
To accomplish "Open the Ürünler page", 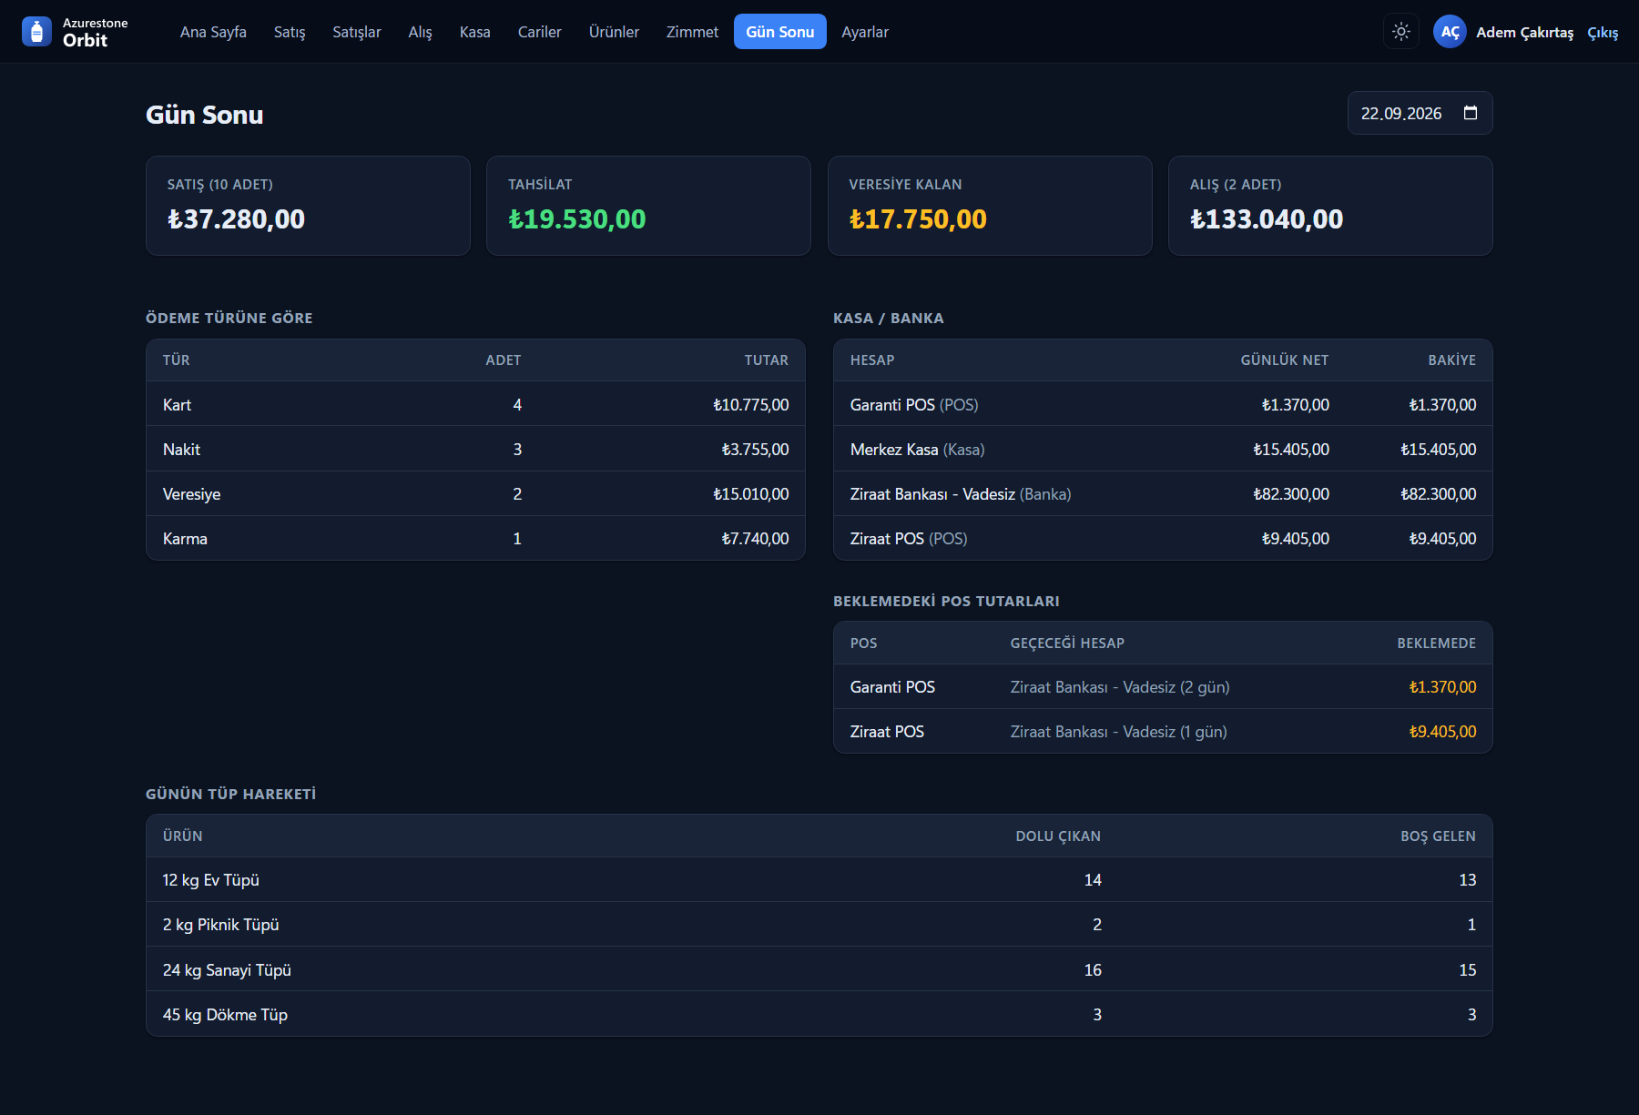I will (x=614, y=32).
